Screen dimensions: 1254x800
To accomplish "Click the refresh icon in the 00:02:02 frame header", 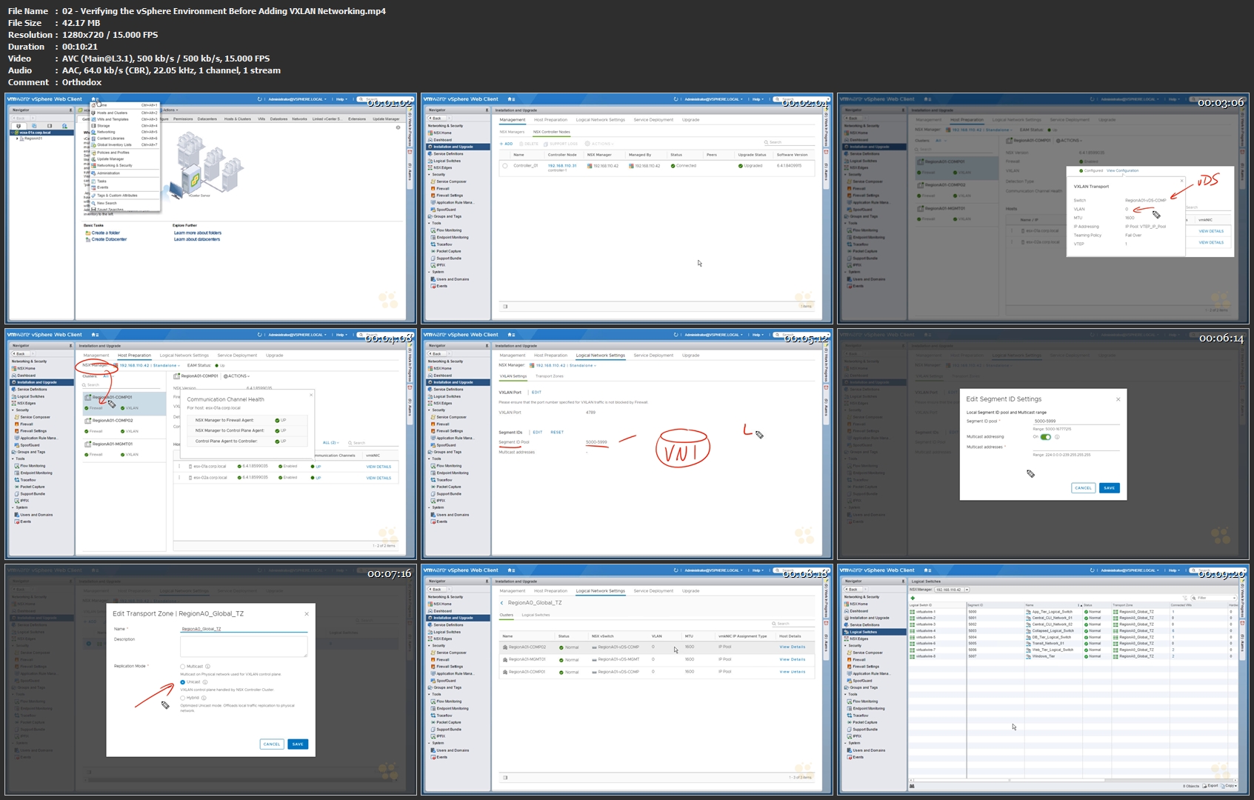I will pos(675,99).
